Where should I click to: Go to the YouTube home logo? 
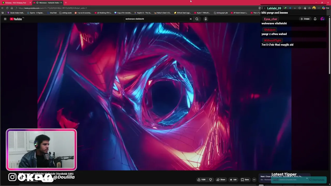pyautogui.click(x=16, y=19)
